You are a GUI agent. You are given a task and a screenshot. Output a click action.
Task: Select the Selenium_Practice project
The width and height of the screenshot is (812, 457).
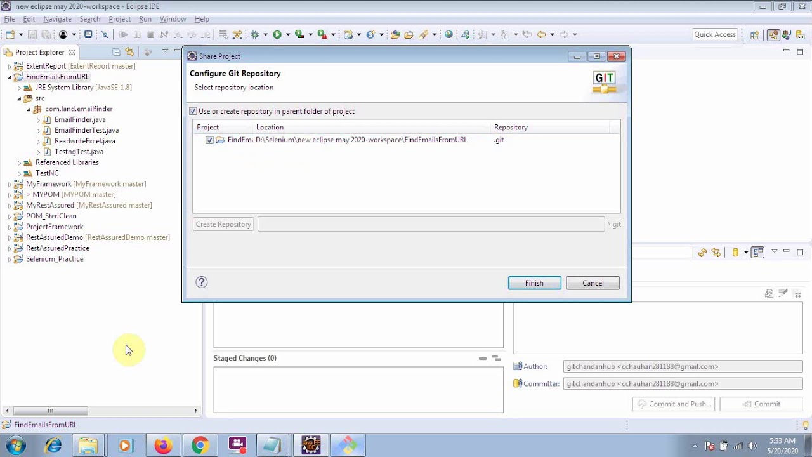pyautogui.click(x=55, y=259)
